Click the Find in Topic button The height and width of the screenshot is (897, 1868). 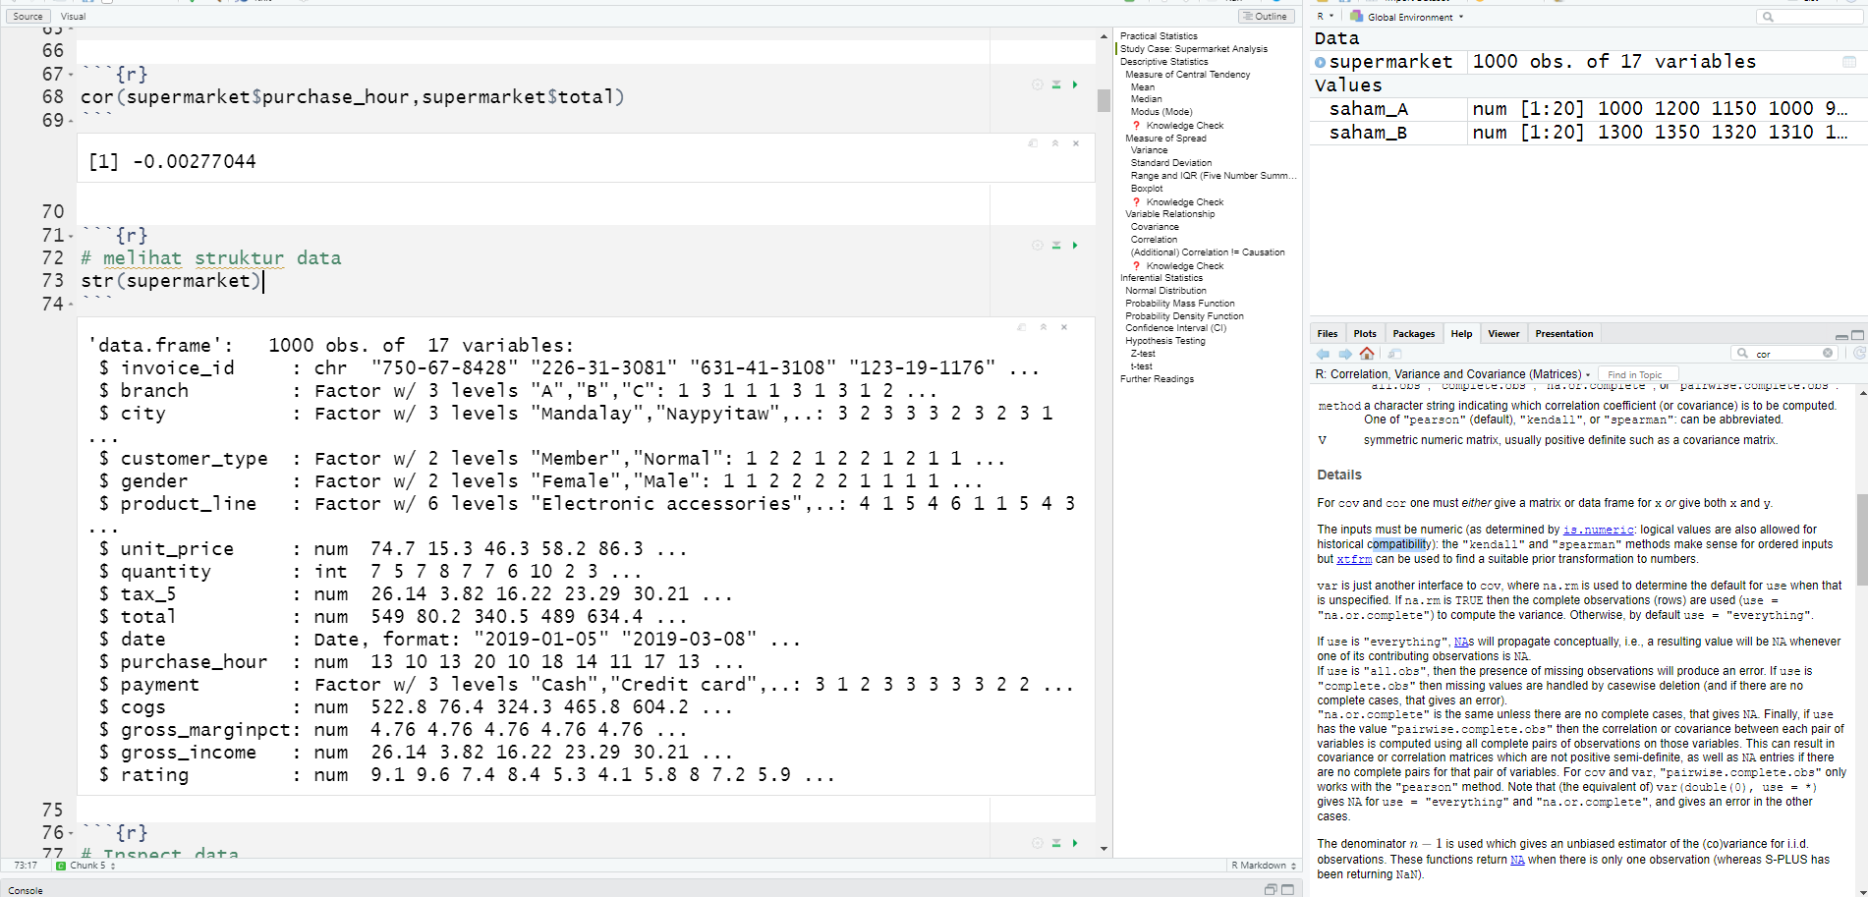point(1637,374)
